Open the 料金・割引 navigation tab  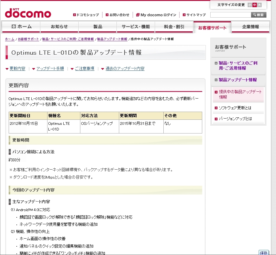[174, 27]
